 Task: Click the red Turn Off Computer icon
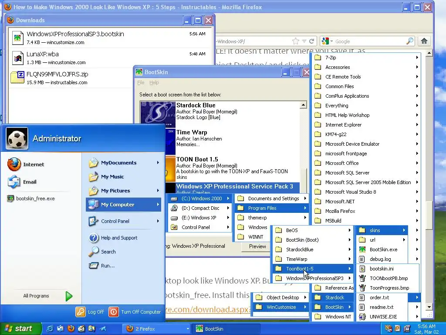click(114, 312)
